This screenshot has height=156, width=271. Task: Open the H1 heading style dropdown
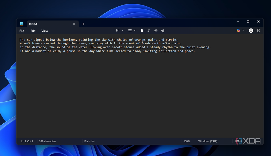click(x=120, y=31)
